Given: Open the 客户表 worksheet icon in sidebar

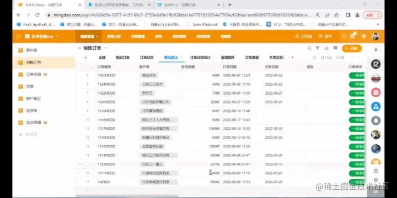Looking at the screenshot, I should pos(21,51).
